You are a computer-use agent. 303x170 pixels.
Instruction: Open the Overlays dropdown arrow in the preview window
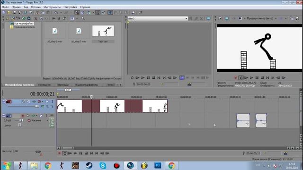pos(286,18)
